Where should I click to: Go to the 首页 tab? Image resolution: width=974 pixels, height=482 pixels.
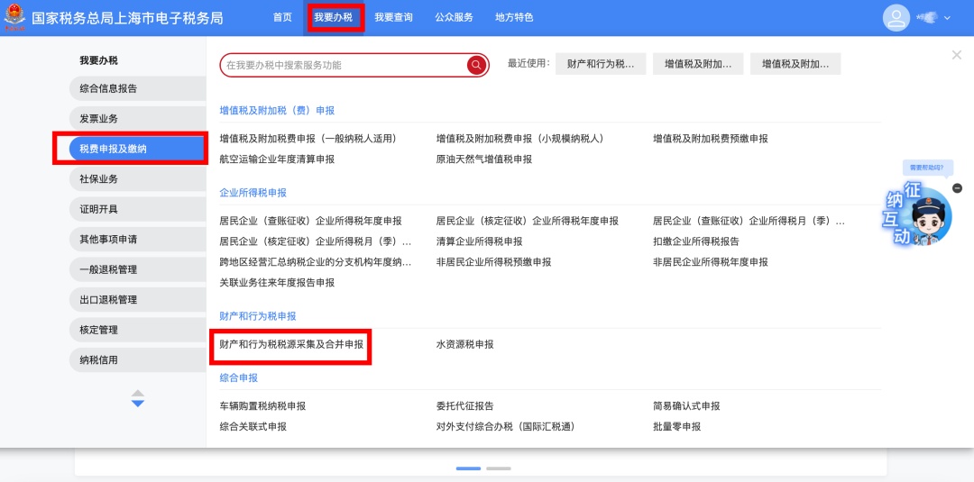[282, 18]
